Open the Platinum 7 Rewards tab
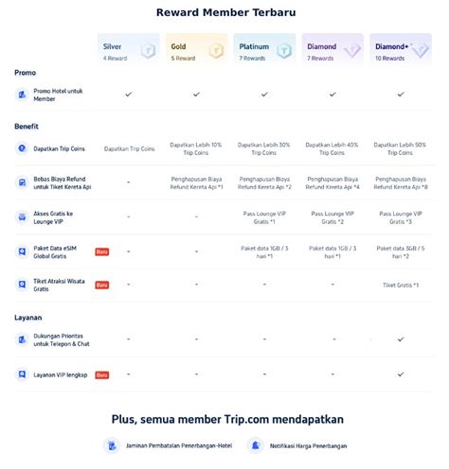The image size is (449, 469). click(264, 50)
